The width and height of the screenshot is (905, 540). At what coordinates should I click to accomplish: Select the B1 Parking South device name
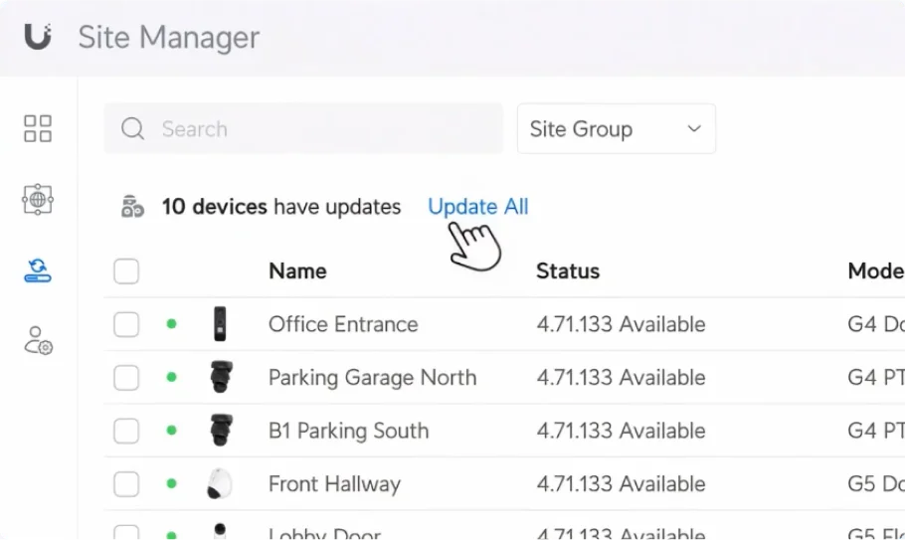(x=349, y=431)
